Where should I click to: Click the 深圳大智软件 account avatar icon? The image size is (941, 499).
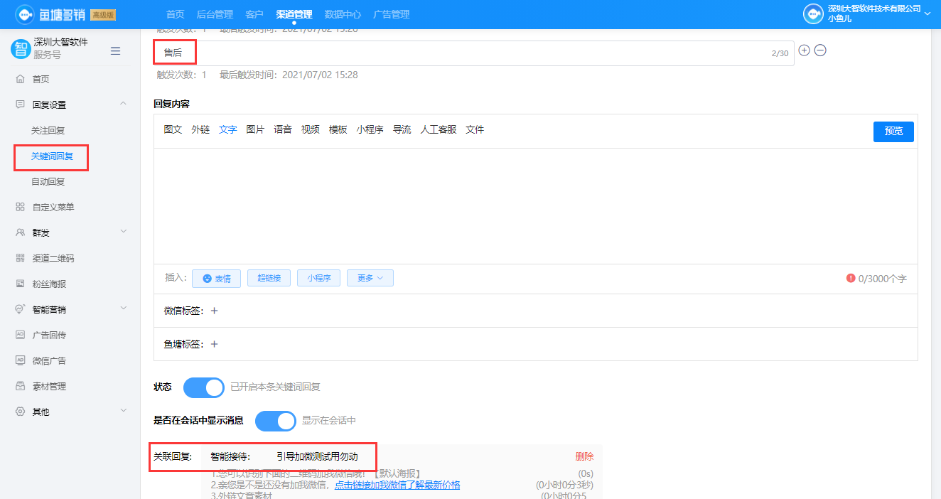point(21,48)
